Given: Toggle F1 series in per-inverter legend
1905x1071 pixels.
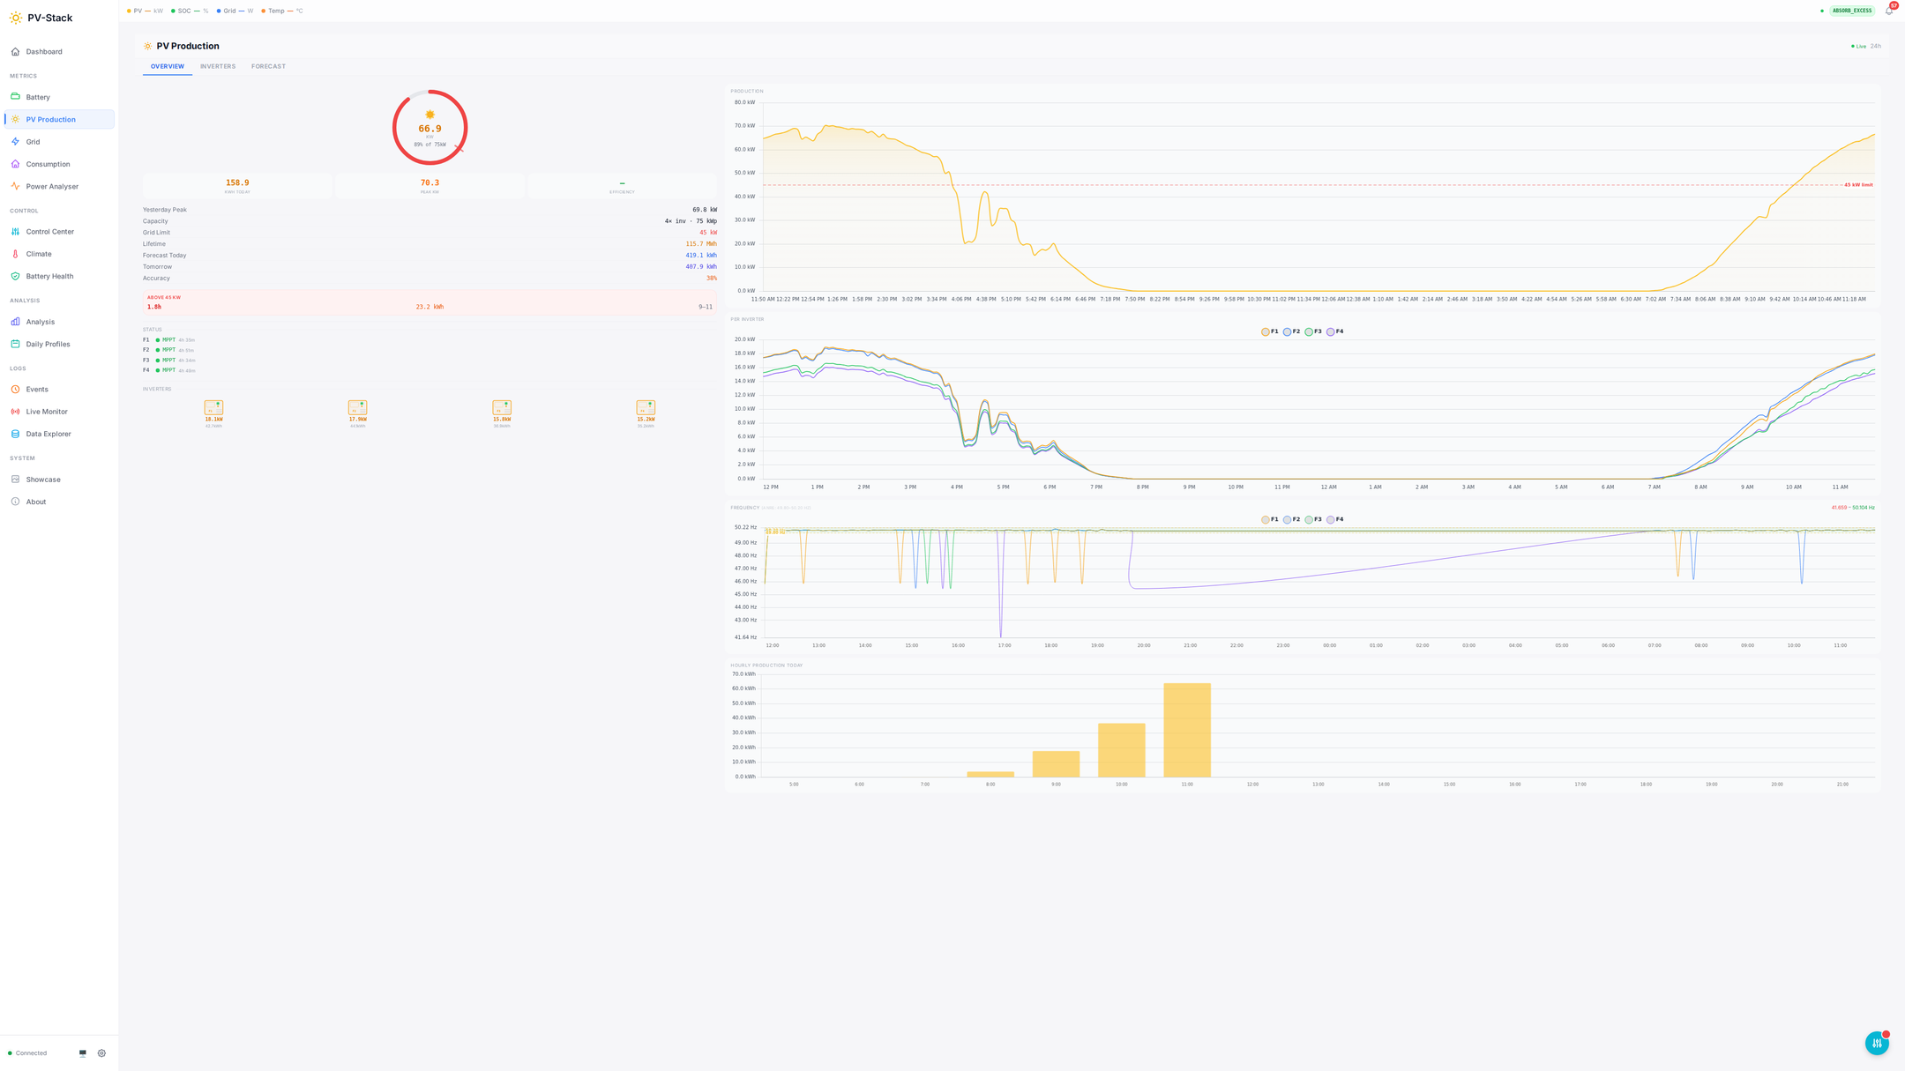Looking at the screenshot, I should click(1269, 331).
